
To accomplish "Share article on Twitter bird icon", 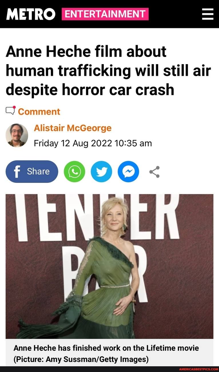I will pos(101,172).
